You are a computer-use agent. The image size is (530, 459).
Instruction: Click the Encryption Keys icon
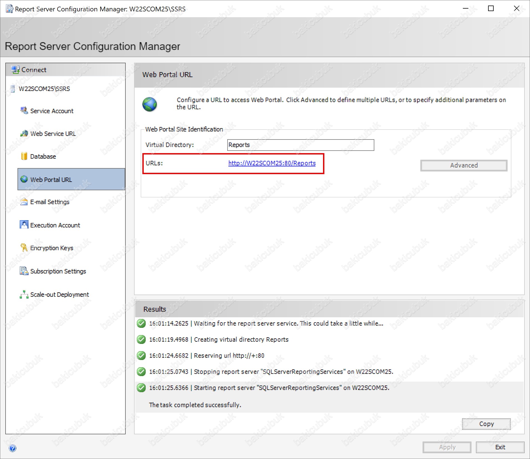coord(24,247)
